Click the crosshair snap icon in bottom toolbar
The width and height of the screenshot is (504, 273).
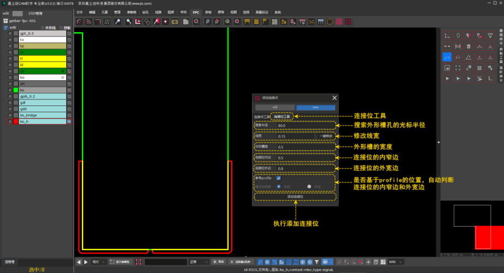(368, 262)
